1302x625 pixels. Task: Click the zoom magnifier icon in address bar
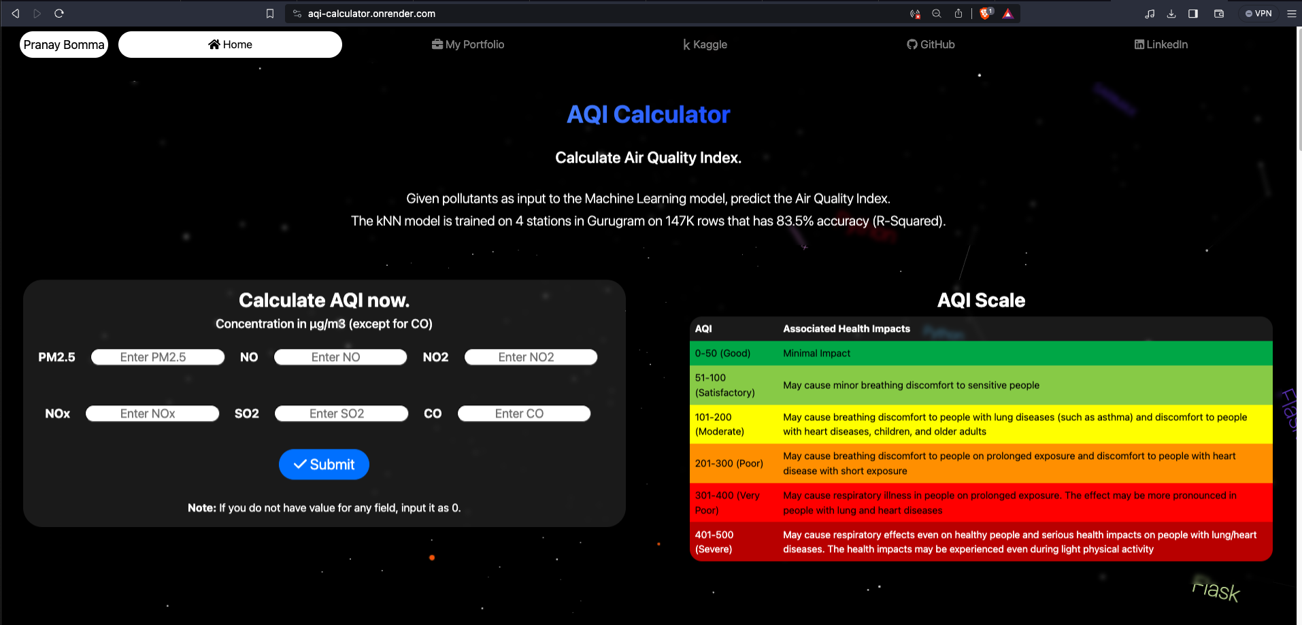pyautogui.click(x=937, y=14)
